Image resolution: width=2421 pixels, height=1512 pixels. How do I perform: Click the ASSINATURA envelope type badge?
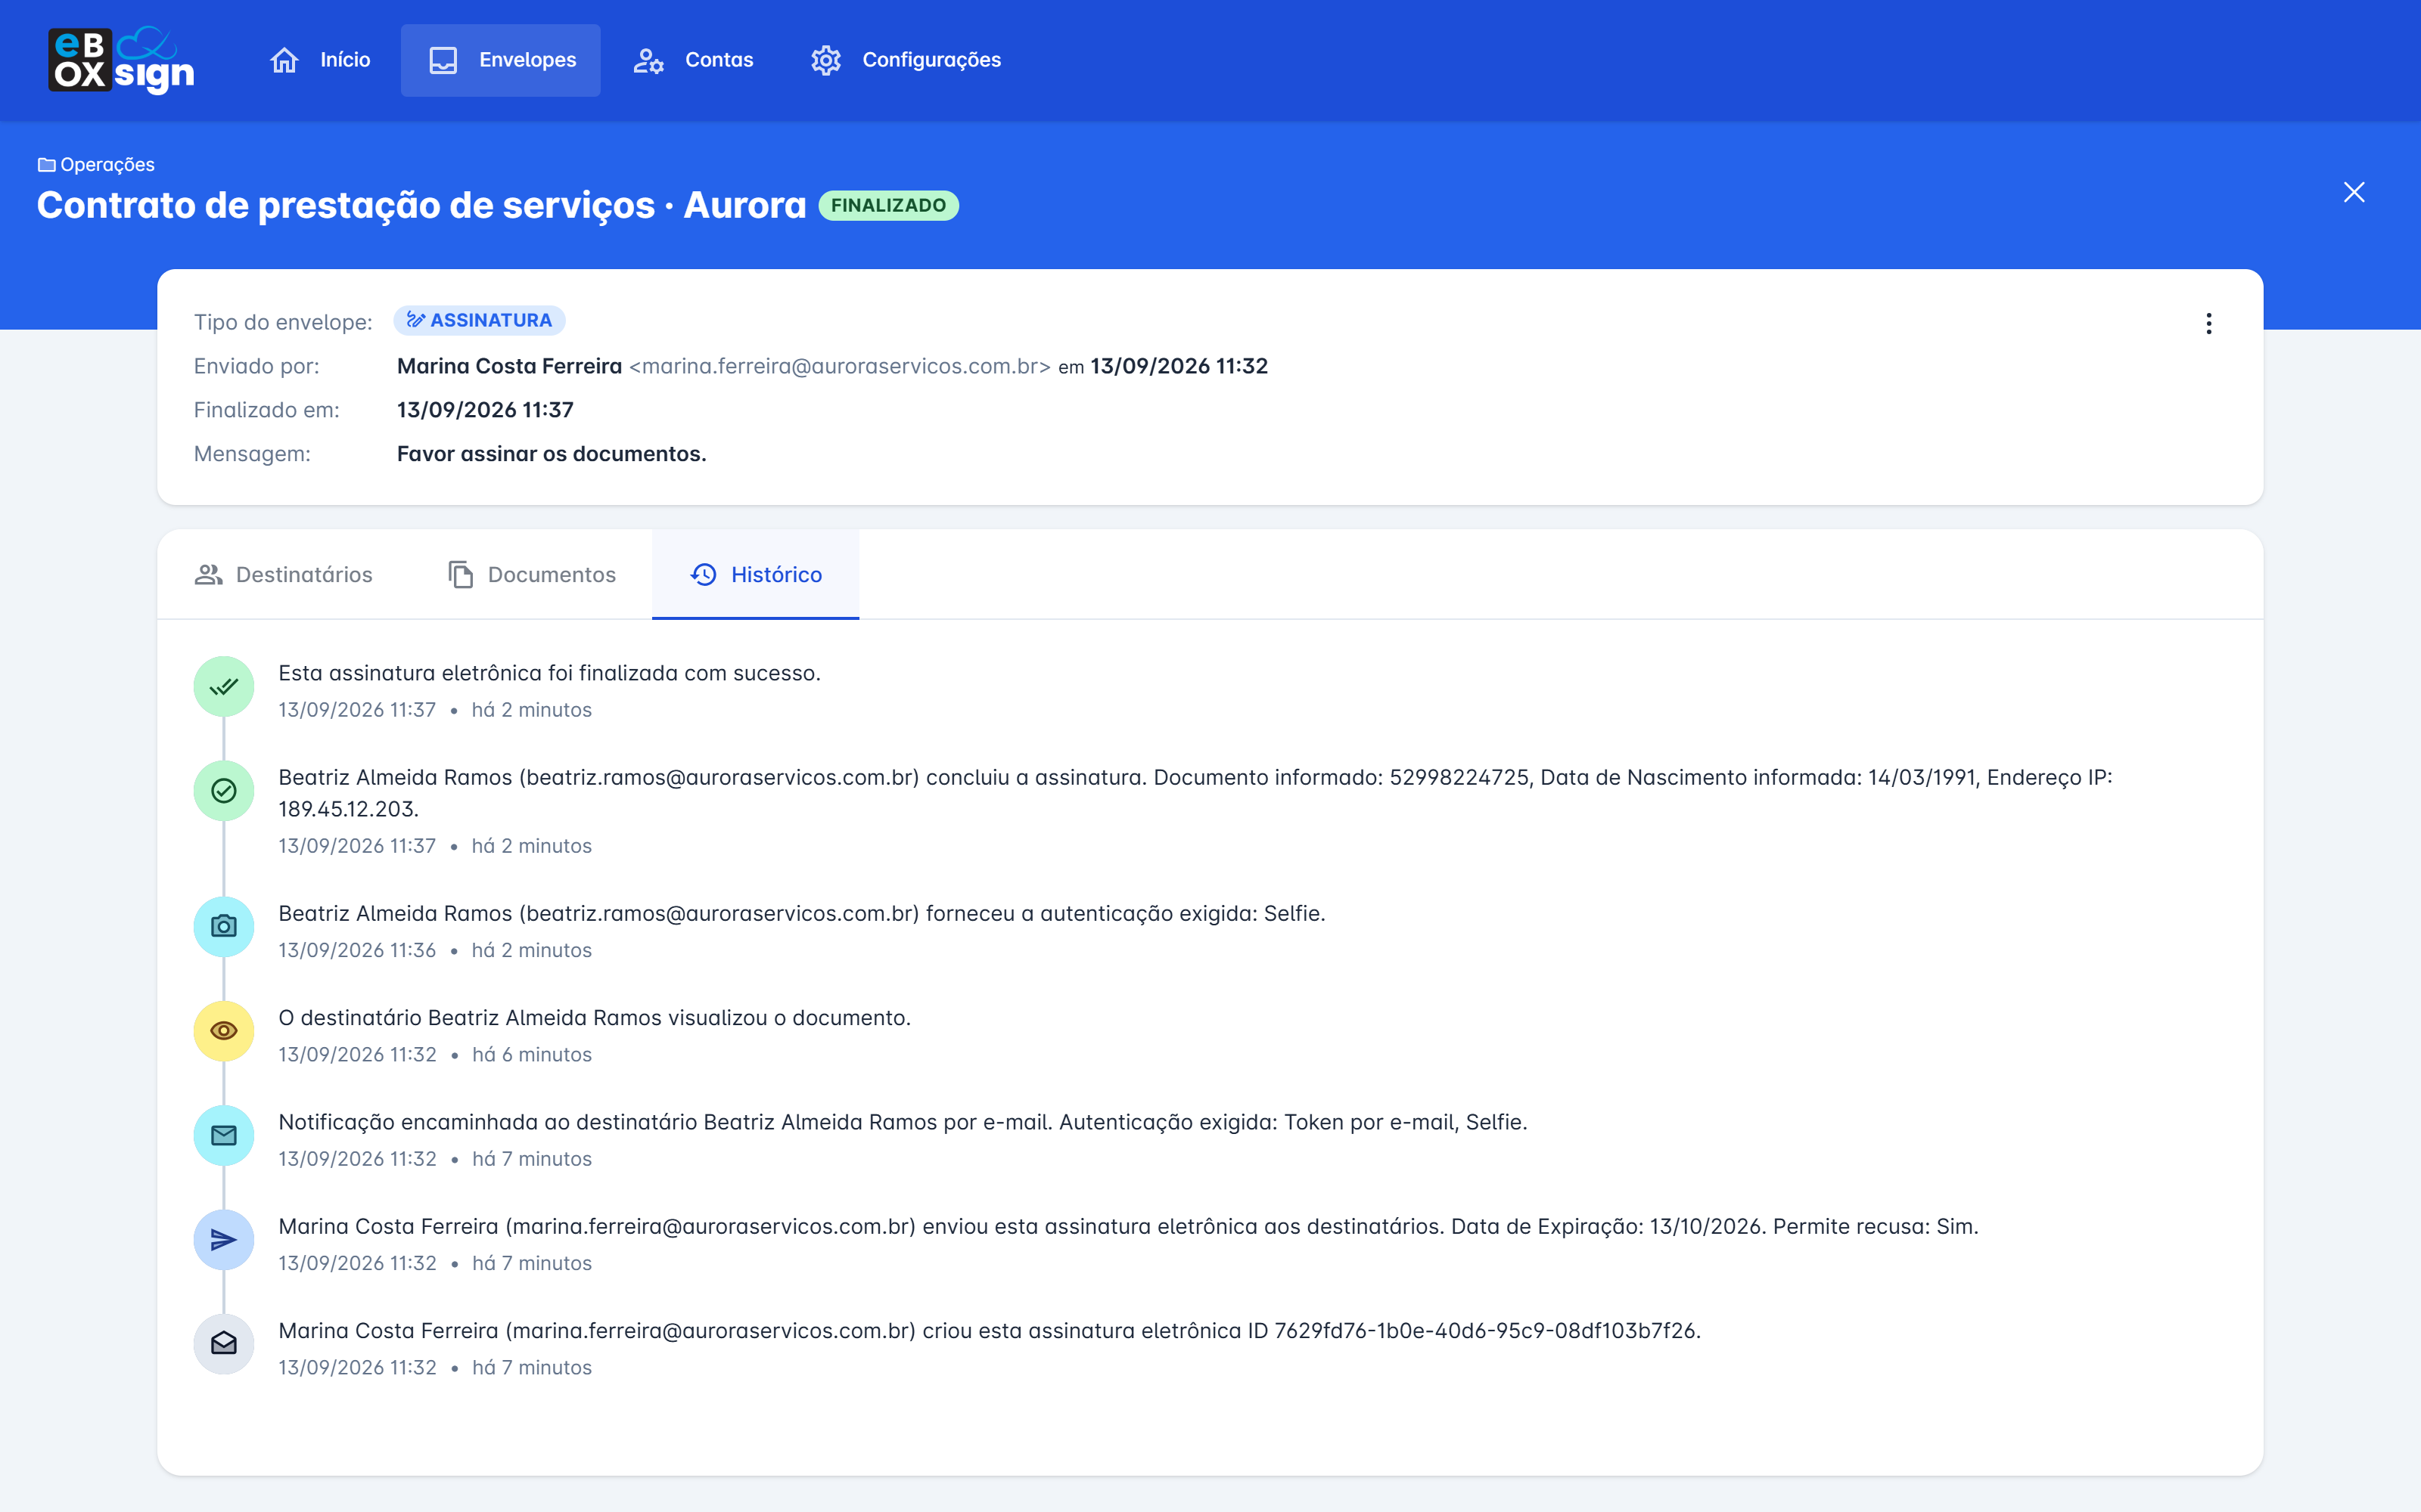point(479,320)
